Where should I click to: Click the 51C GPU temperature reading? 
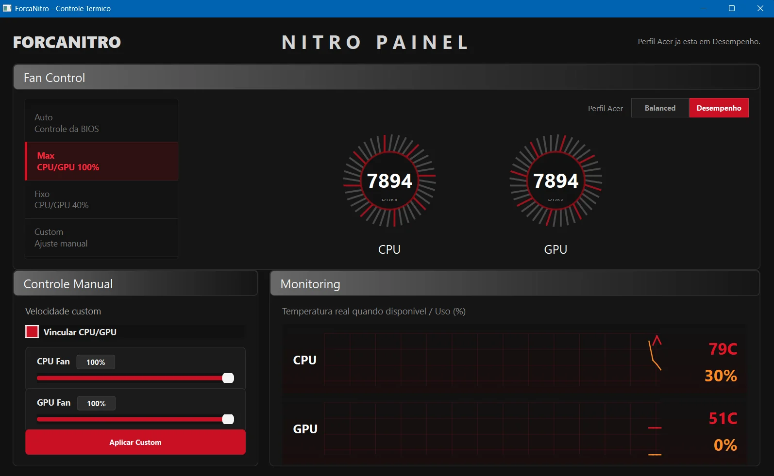[x=723, y=418]
